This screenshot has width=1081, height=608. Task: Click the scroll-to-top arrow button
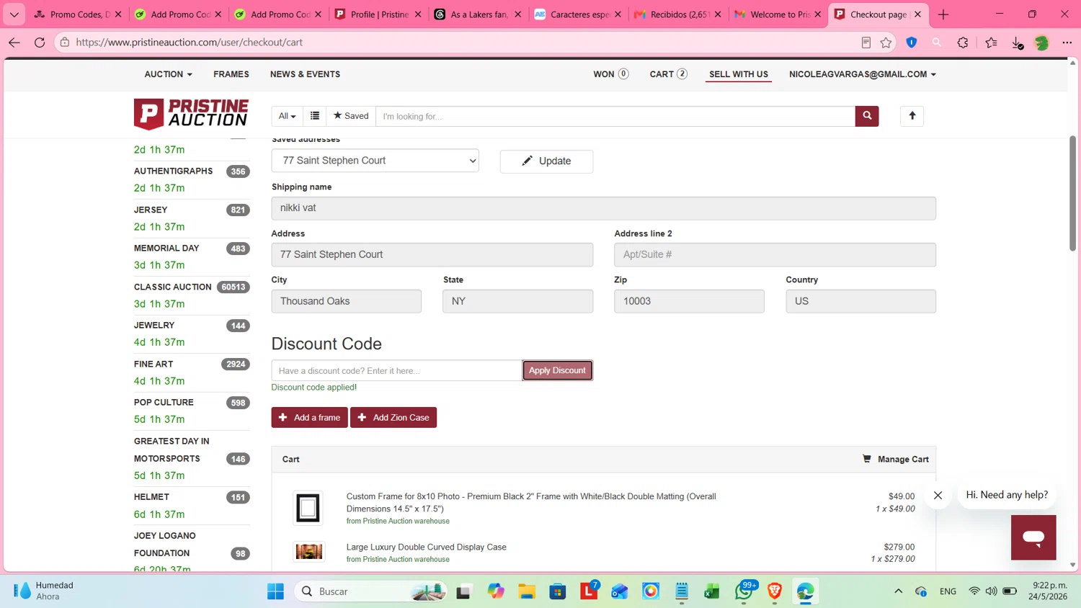912,116
